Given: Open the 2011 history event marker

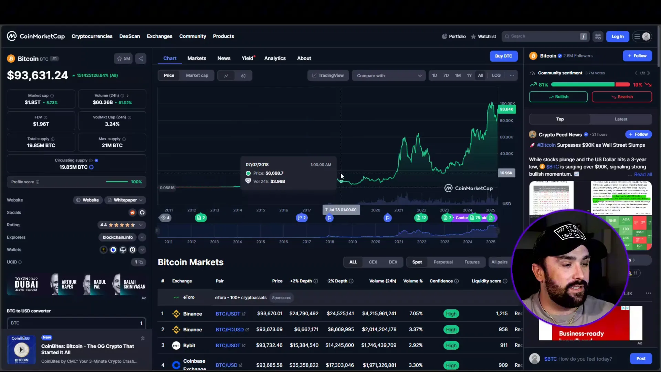Looking at the screenshot, I should pos(166,218).
